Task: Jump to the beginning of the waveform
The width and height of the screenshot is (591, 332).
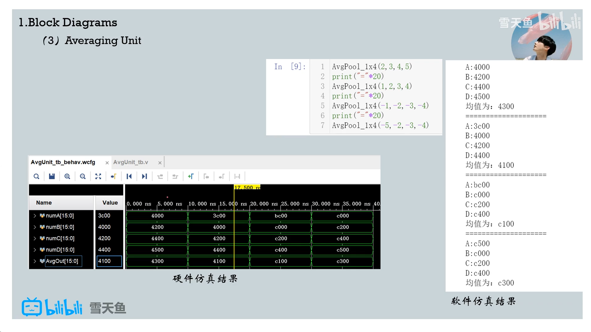Action: 129,176
